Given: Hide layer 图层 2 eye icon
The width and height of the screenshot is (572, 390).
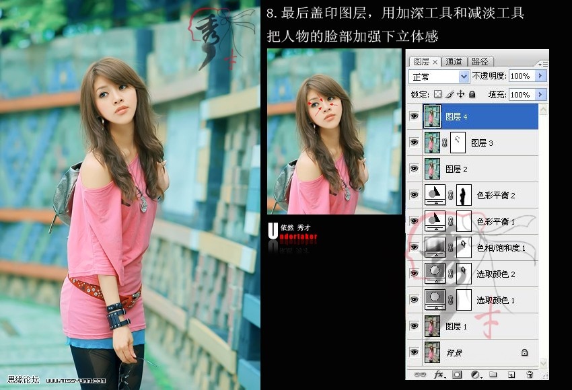Looking at the screenshot, I should 414,168.
